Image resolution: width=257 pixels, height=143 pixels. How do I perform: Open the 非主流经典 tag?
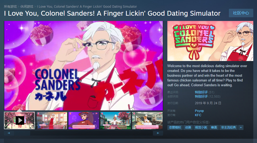228,127
